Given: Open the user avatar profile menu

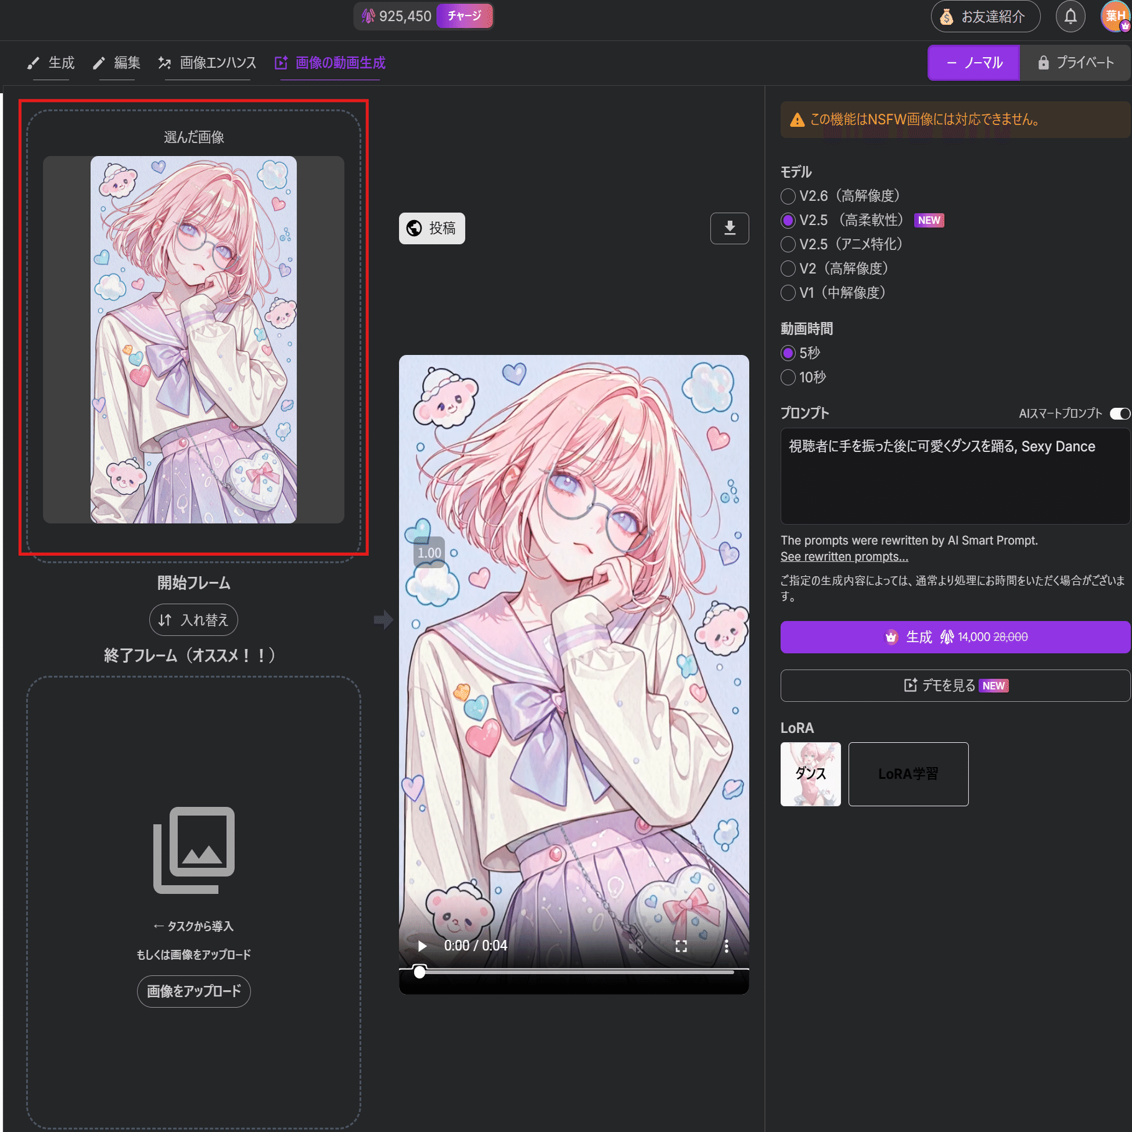Looking at the screenshot, I should [1115, 16].
